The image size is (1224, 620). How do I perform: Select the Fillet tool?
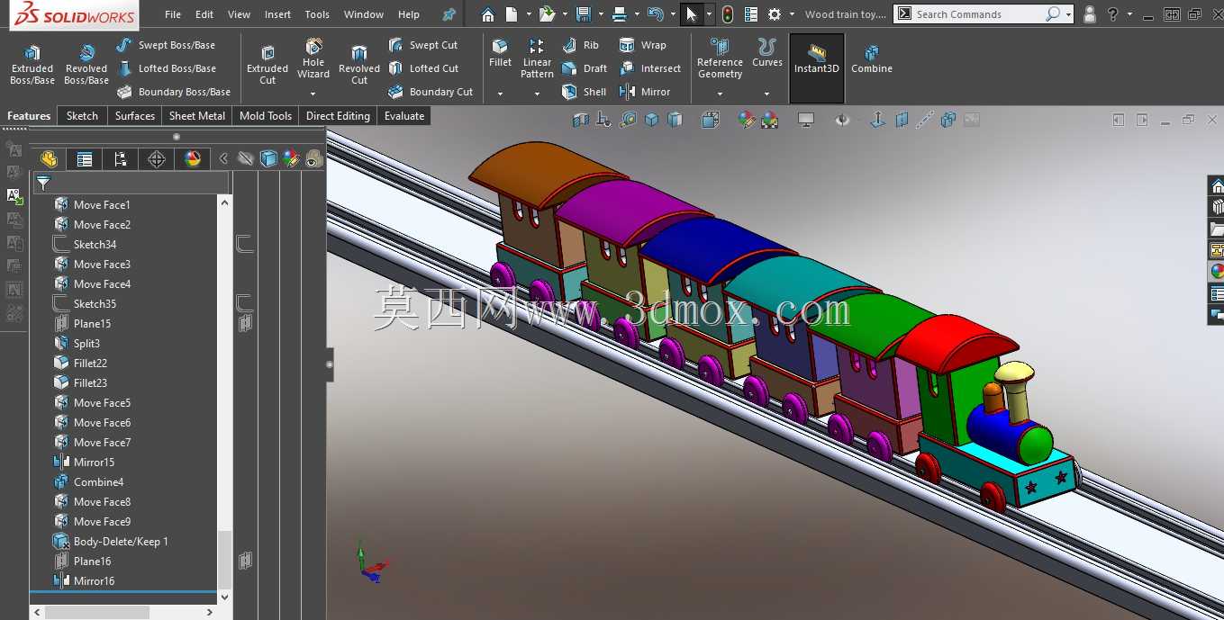click(500, 53)
